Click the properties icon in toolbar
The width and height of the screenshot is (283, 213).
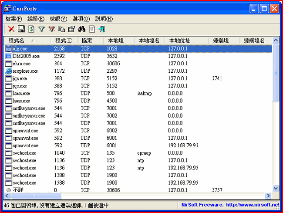pyautogui.click(x=71, y=29)
